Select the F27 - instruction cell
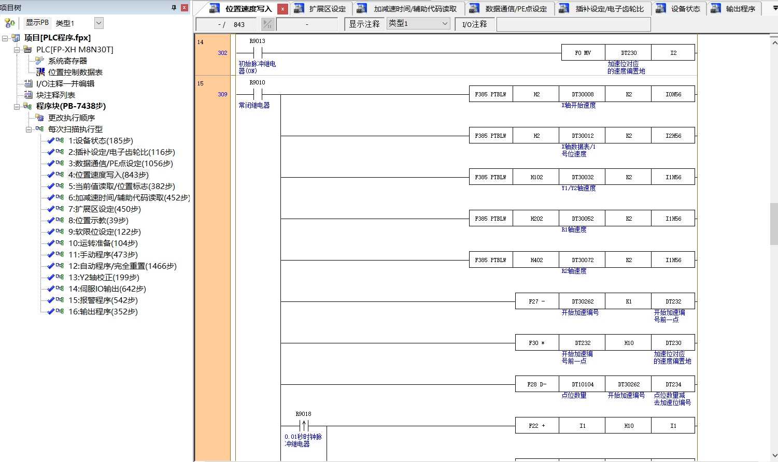Image resolution: width=778 pixels, height=462 pixels. click(537, 301)
